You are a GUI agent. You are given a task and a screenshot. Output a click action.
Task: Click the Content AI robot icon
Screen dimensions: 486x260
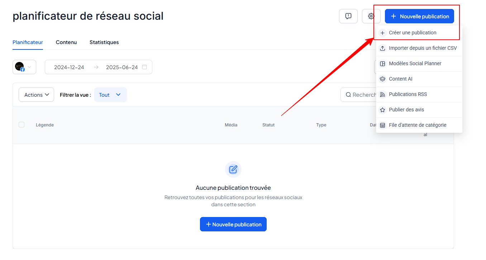pos(382,79)
